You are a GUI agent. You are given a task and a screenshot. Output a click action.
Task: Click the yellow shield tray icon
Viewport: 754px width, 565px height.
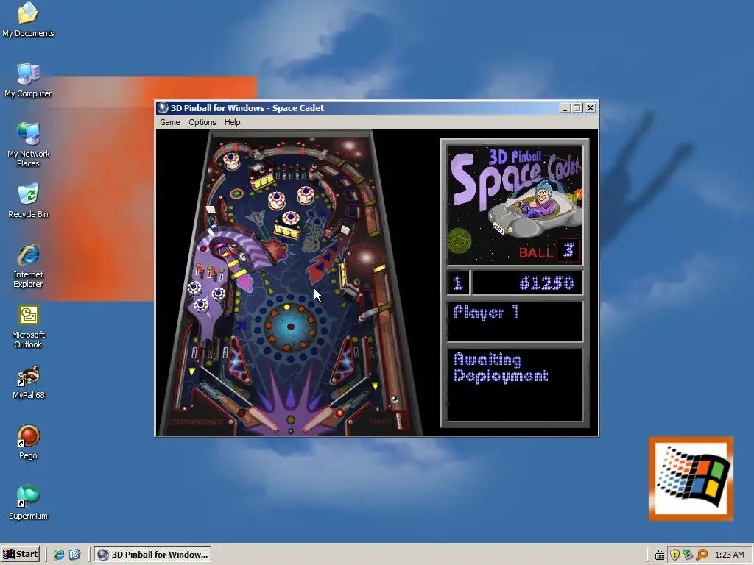(674, 555)
